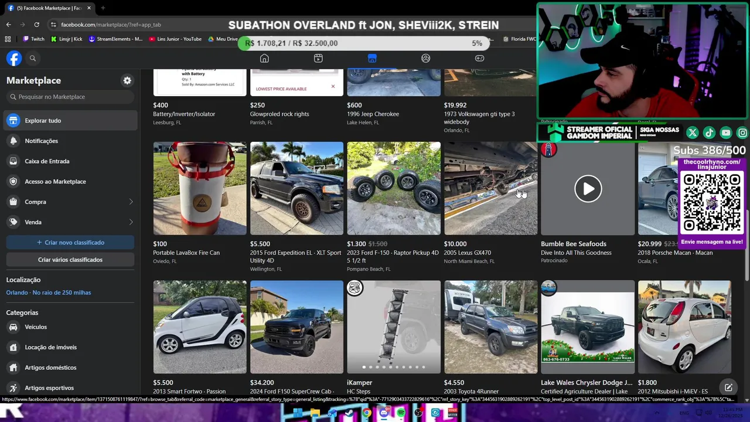Open Discord from the taskbar
The image size is (750, 422).
[384, 413]
